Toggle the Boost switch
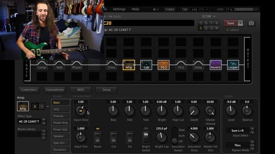Image resolution: width=275 pixels, height=154 pixels. tap(98, 137)
